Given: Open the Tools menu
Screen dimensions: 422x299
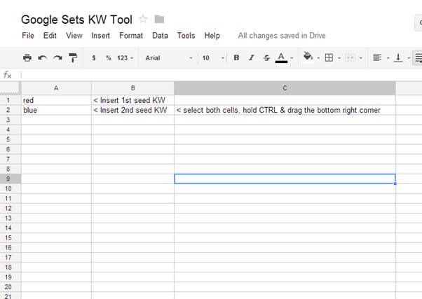Looking at the screenshot, I should 186,36.
